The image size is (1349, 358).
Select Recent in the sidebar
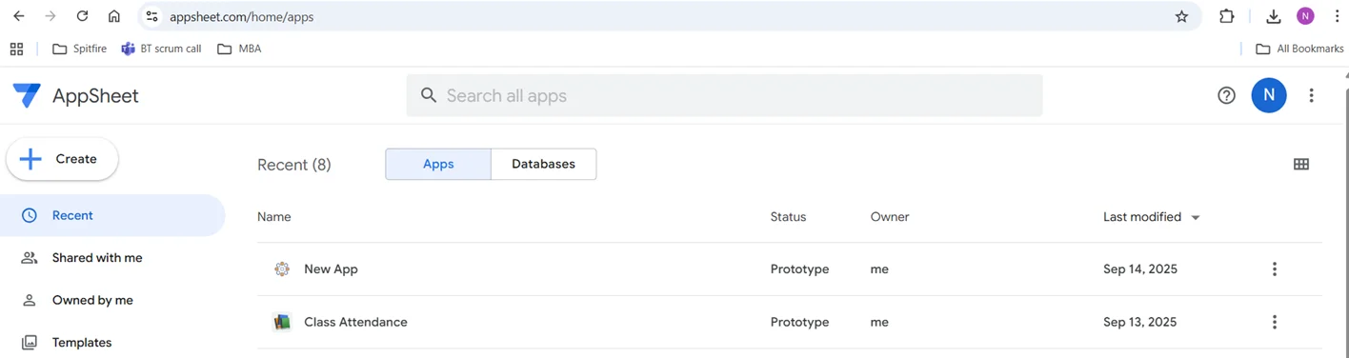tap(112, 215)
